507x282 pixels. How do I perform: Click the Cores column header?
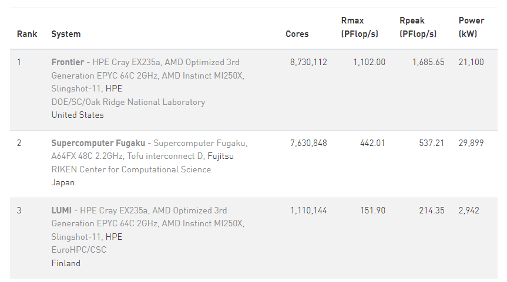pyautogui.click(x=297, y=34)
